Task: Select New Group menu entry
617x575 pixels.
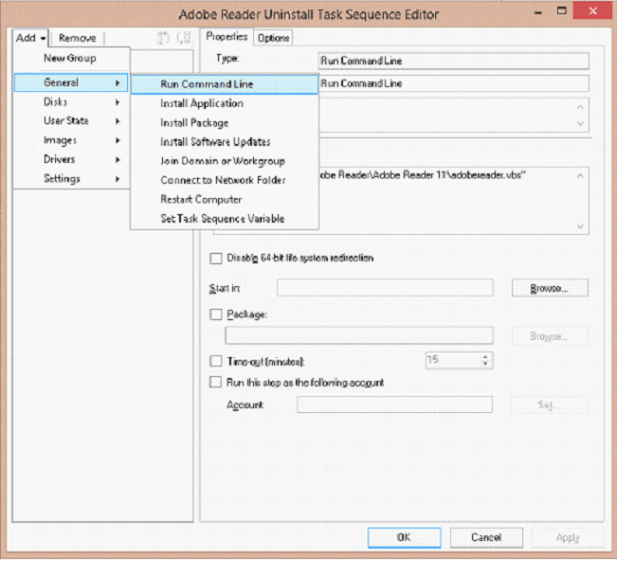Action: pos(69,58)
